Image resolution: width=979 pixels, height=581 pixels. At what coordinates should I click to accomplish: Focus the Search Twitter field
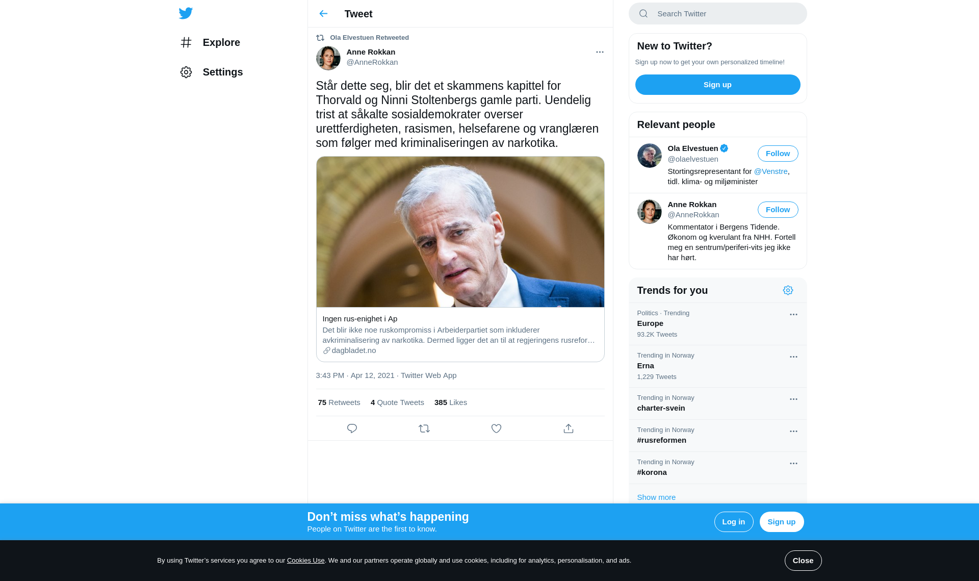tap(717, 14)
